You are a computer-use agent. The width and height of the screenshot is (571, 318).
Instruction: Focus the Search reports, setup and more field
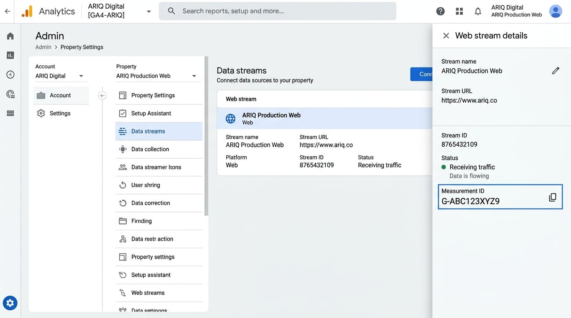tap(277, 11)
